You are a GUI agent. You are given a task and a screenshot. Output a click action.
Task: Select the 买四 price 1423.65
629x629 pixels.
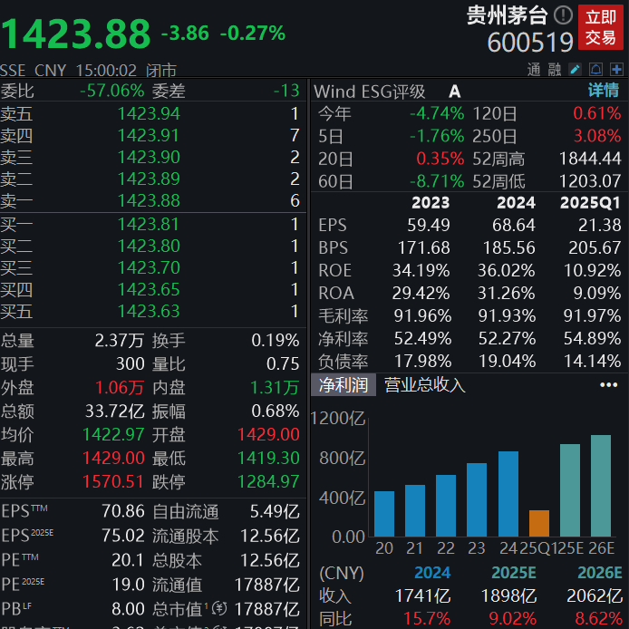point(149,290)
